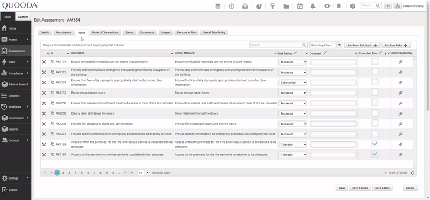Open the task checklist calendar icon

pos(300,6)
